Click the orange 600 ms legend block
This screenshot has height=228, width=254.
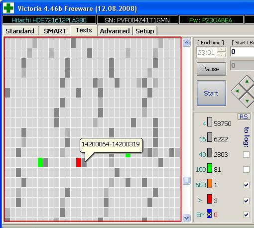pos(210,184)
